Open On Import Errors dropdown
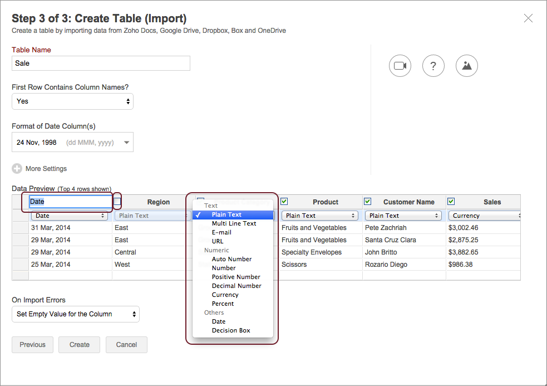 point(76,314)
